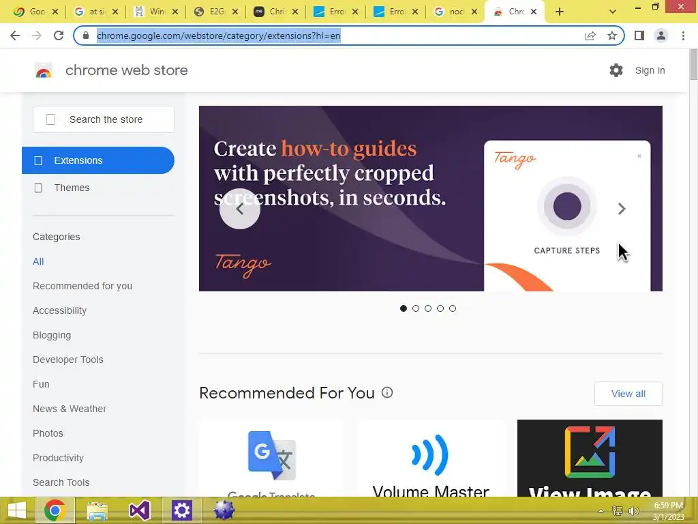Screen dimensions: 698x524
Task: Open a new tab with plus button
Action: pos(560,12)
